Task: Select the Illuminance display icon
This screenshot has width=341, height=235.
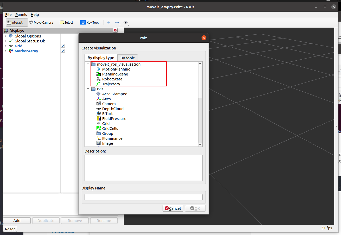Action: (x=99, y=138)
